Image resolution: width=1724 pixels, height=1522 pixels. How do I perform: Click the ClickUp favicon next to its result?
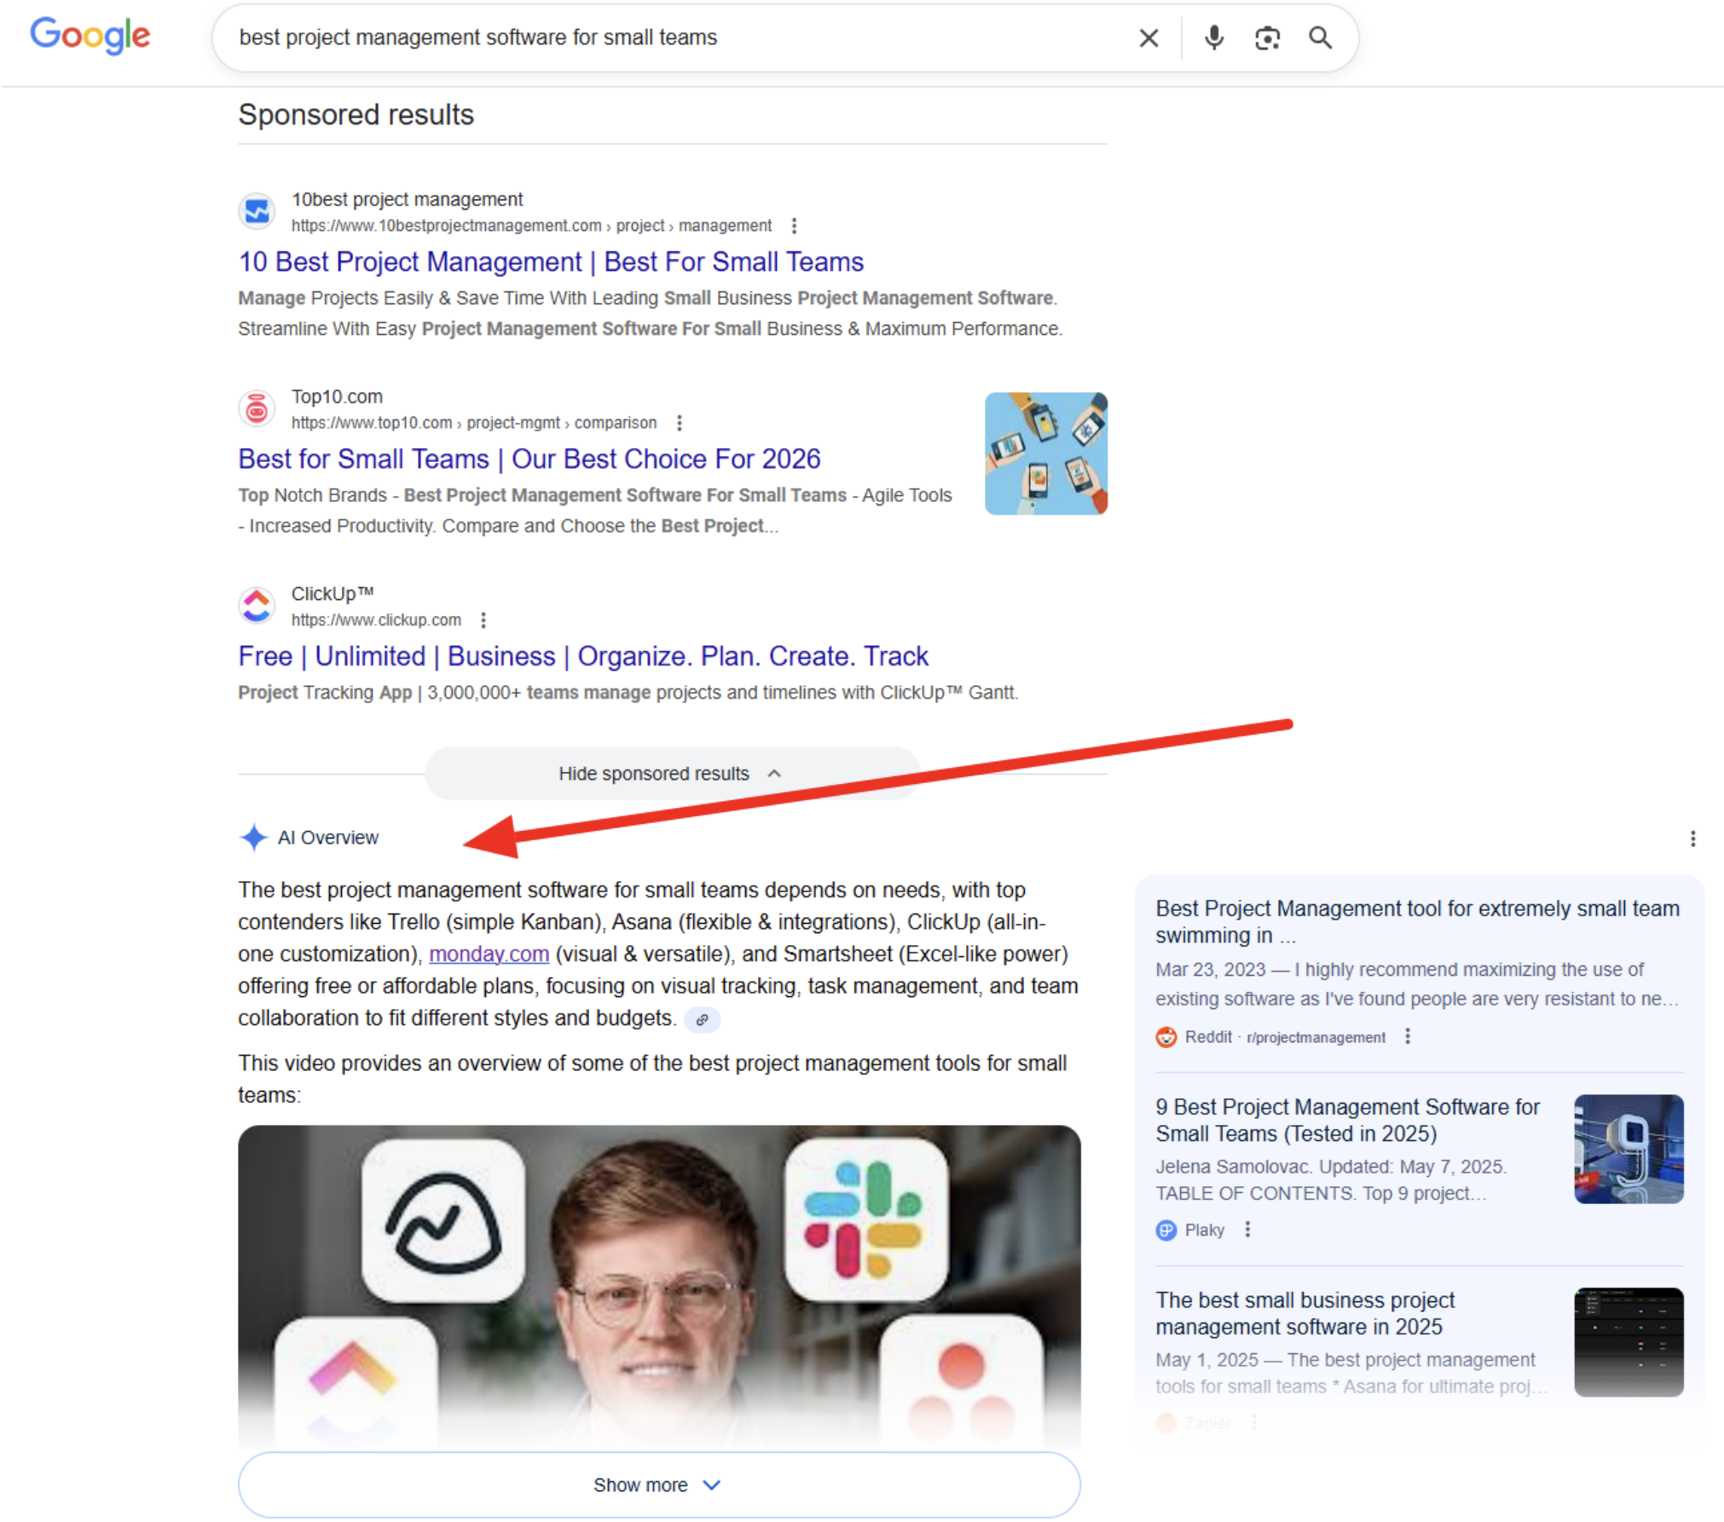coord(256,605)
